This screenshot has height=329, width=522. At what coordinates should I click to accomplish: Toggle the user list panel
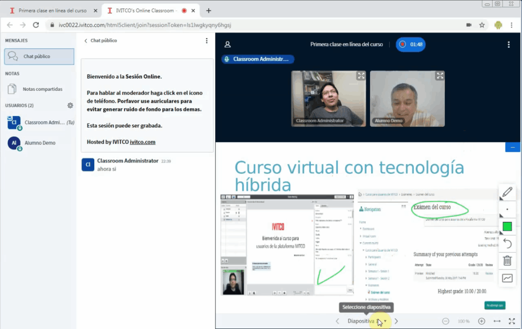coord(227,44)
